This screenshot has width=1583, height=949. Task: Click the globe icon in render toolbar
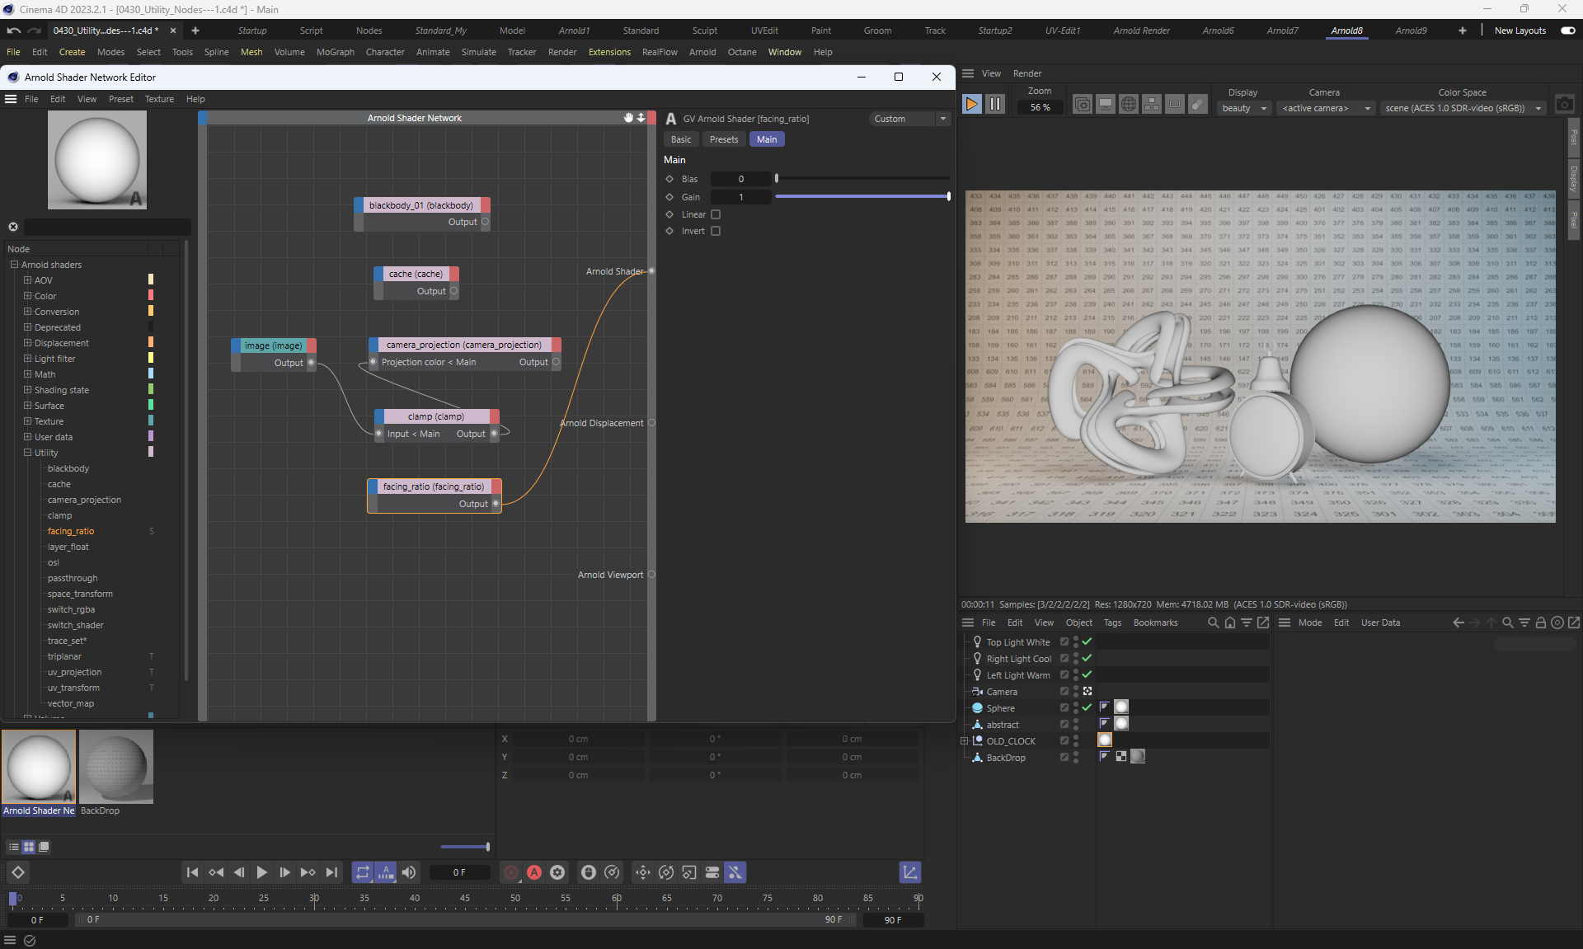point(1129,105)
